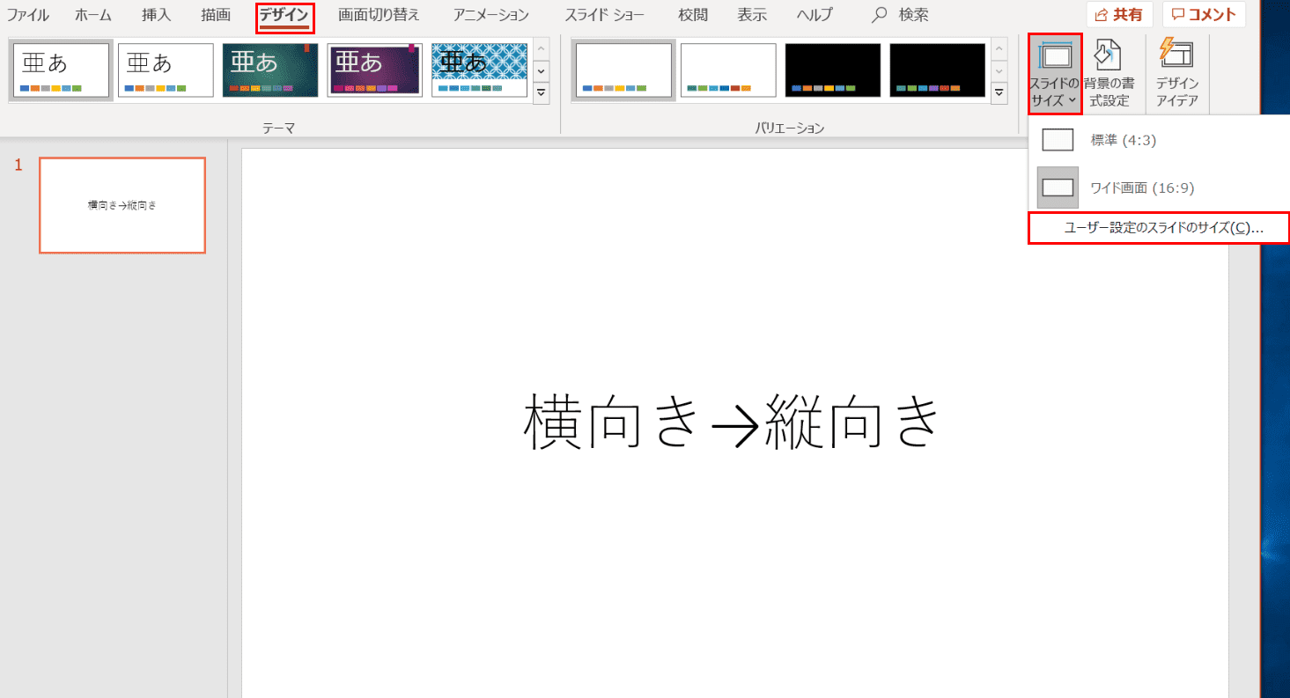Select the second black variation

coord(937,70)
